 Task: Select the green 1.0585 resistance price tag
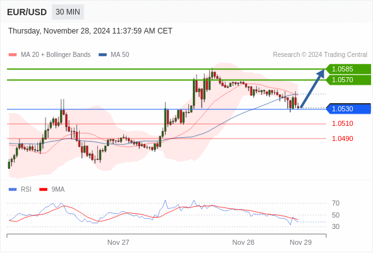coord(348,69)
